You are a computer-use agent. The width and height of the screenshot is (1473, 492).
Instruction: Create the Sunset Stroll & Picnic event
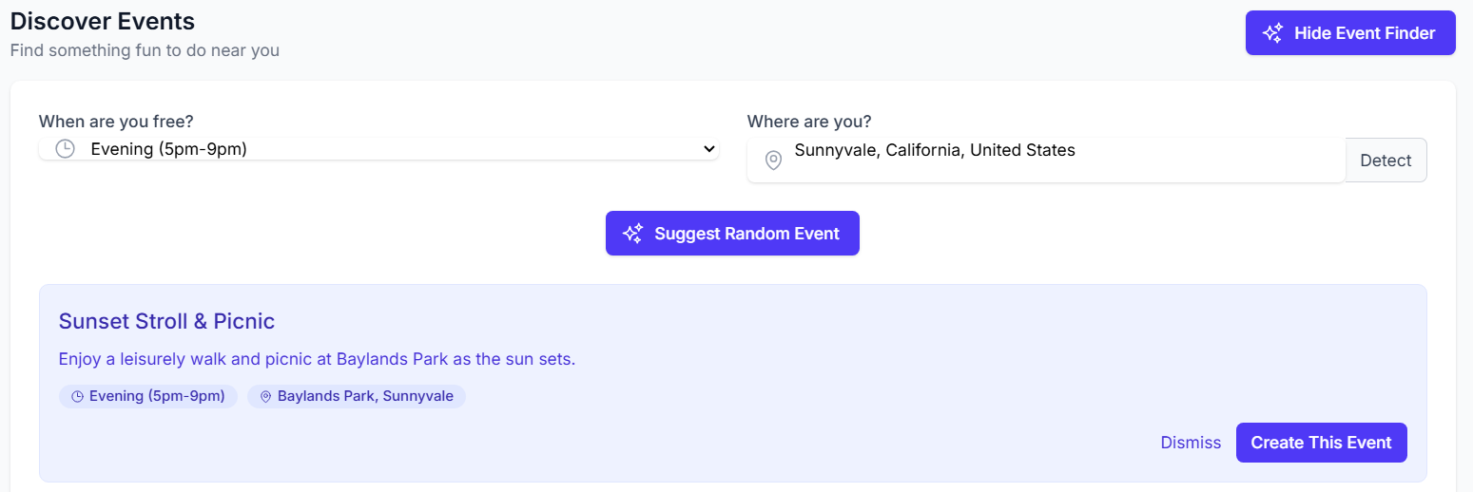[1321, 443]
